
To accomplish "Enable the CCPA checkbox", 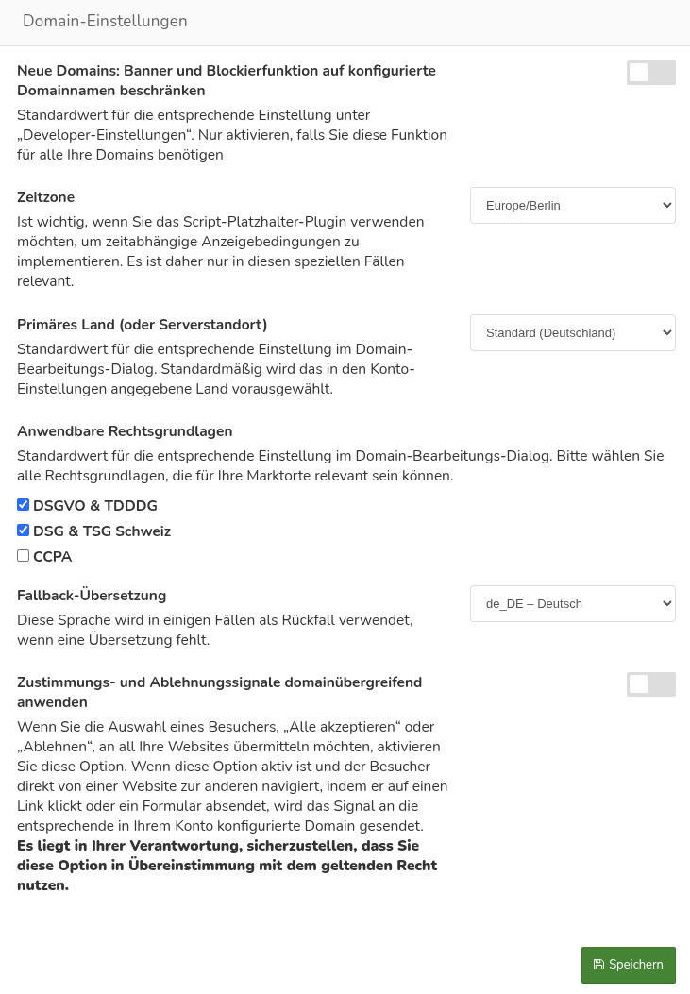I will click(x=23, y=555).
